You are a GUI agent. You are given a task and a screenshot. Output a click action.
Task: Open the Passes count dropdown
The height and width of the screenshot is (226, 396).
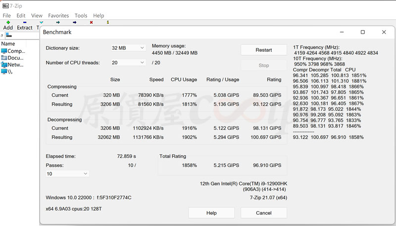tap(67, 174)
